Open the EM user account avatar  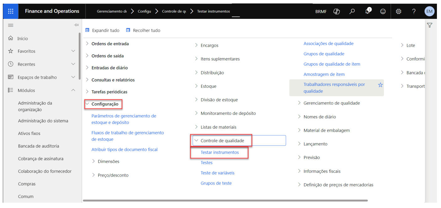click(x=429, y=11)
